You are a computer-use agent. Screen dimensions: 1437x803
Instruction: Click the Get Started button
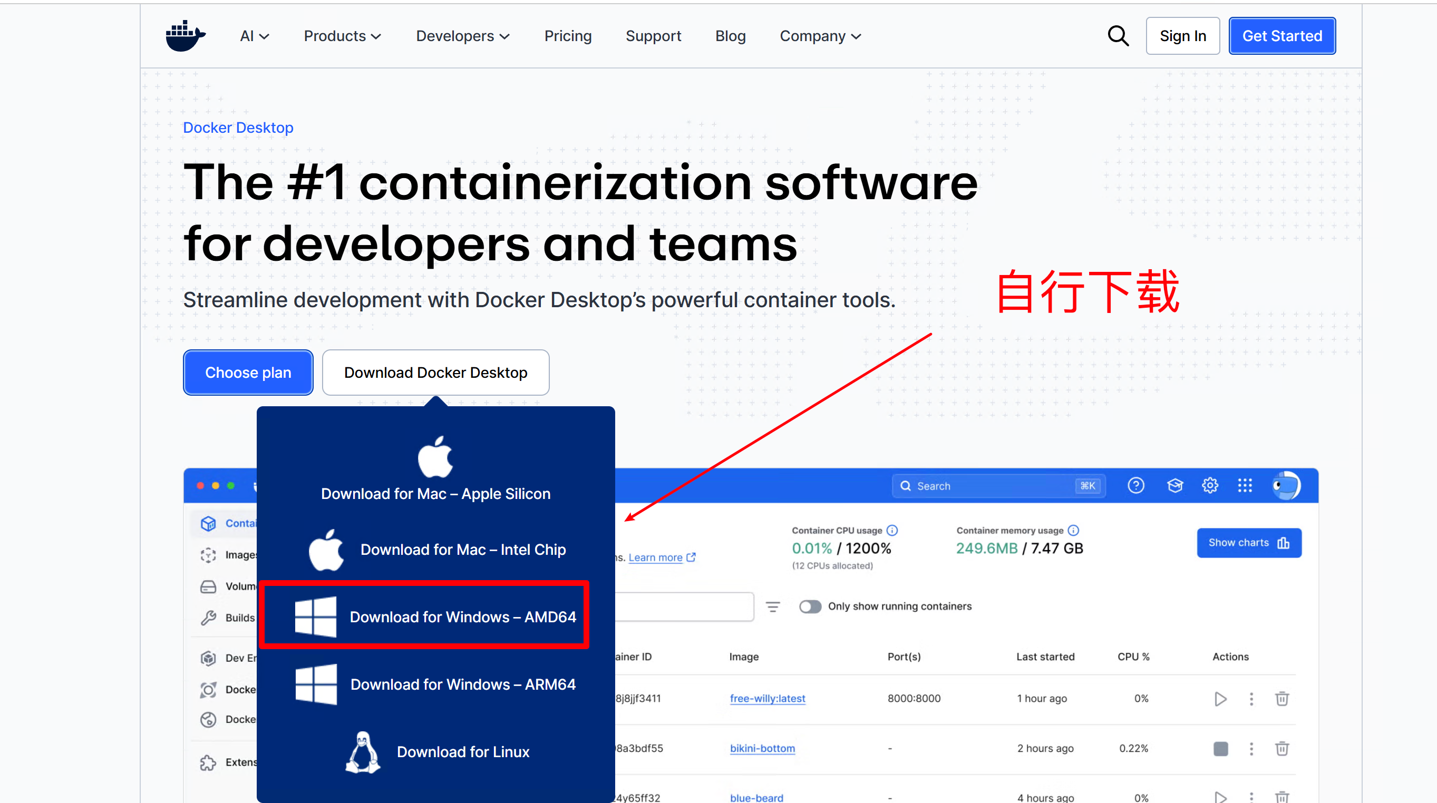click(1281, 36)
